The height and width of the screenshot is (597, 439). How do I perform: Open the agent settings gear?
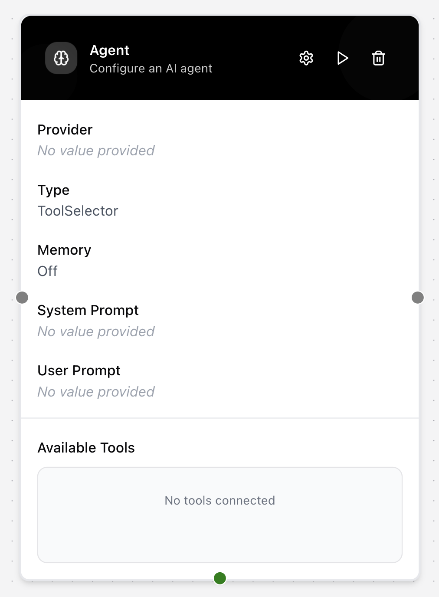[x=306, y=58]
